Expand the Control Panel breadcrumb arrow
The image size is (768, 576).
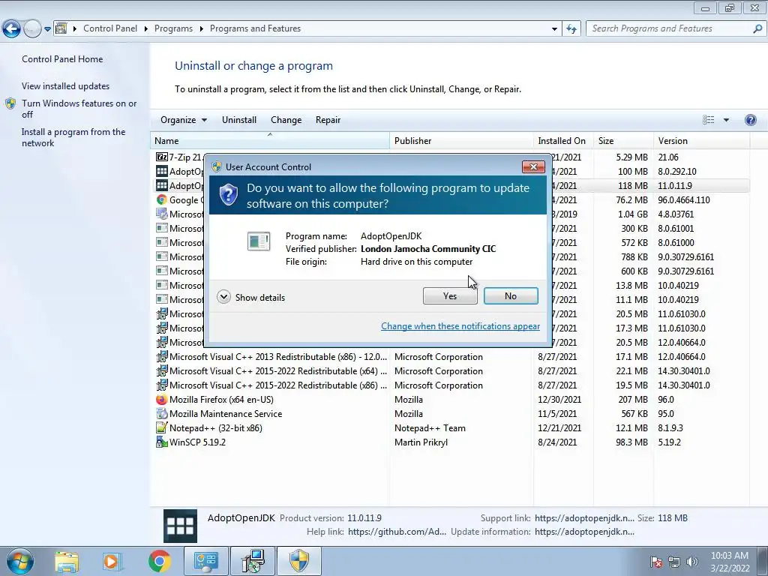(146, 29)
